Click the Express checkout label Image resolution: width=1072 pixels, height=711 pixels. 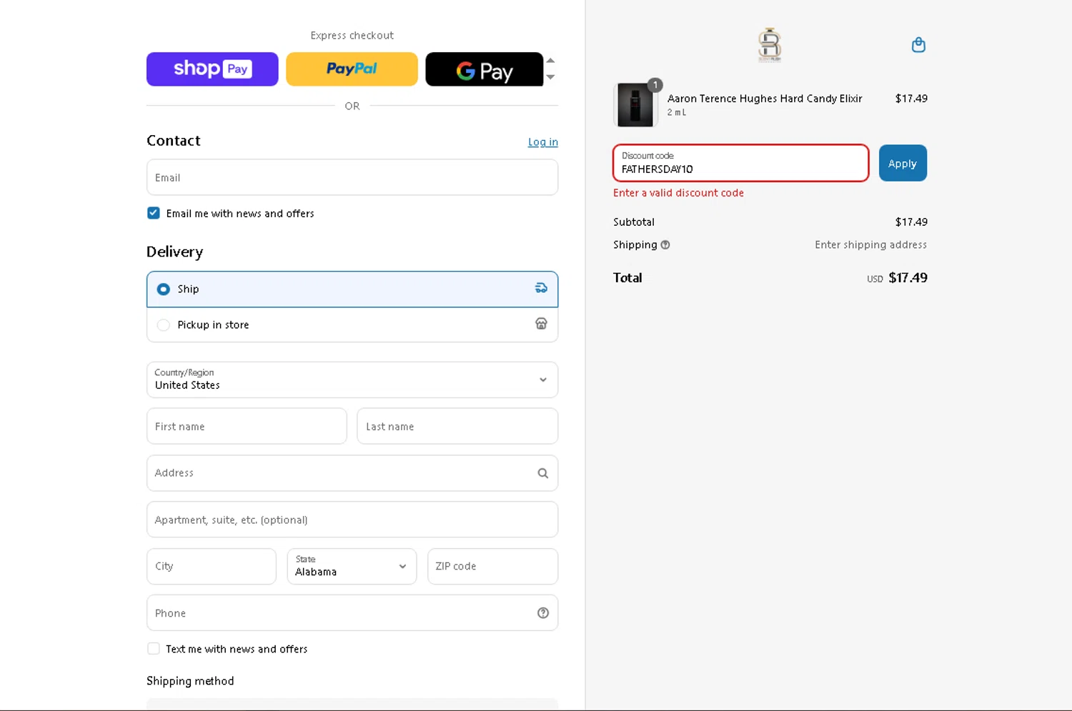pyautogui.click(x=352, y=35)
